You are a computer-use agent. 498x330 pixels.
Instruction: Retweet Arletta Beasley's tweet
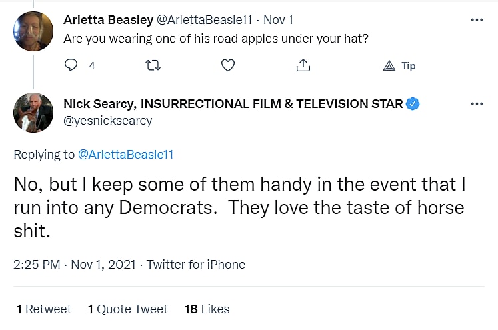point(153,65)
